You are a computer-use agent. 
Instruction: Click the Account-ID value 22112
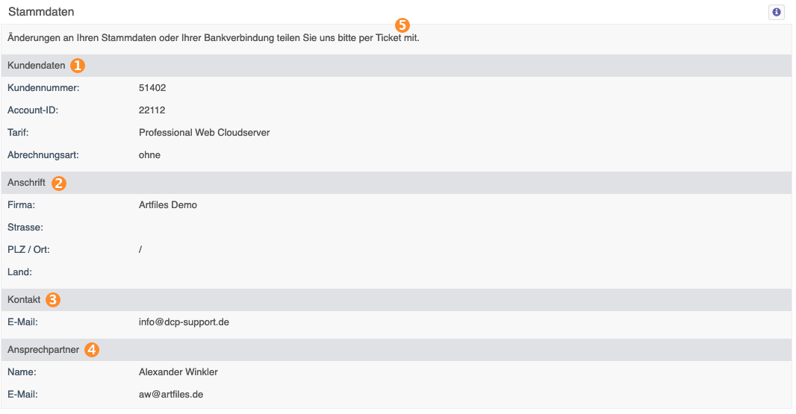coord(152,110)
